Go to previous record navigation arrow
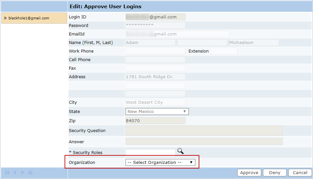 tap(15, 172)
